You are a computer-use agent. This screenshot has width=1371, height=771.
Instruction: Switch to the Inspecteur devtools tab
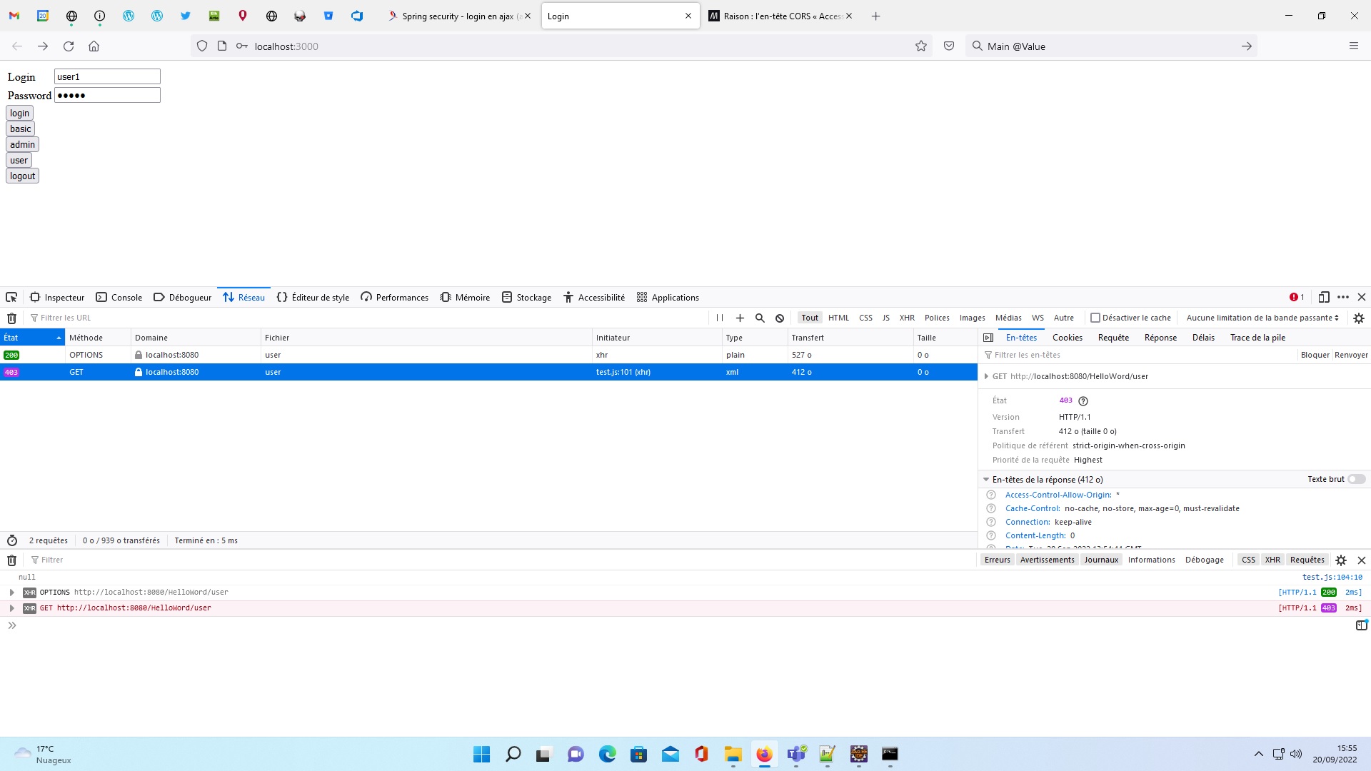coord(57,298)
